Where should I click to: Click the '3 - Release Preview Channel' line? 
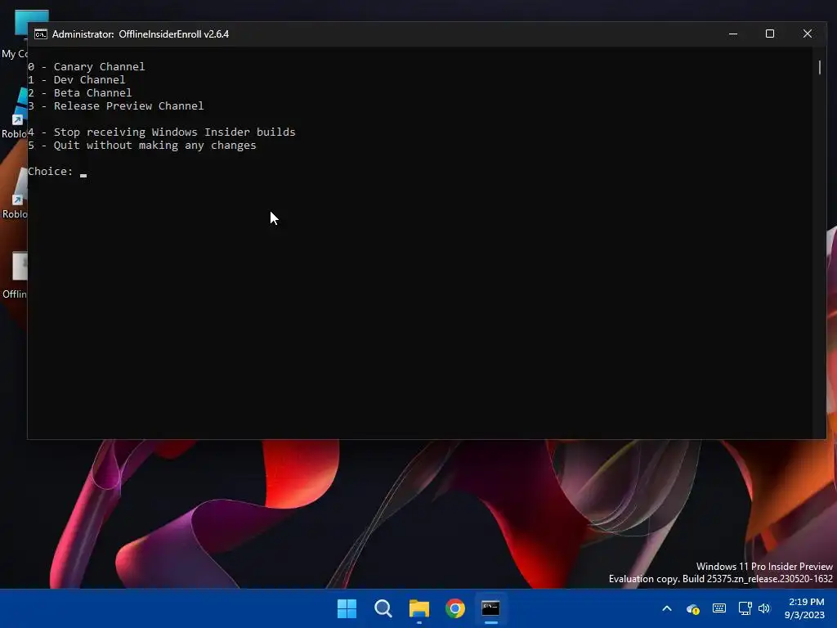[x=116, y=105]
